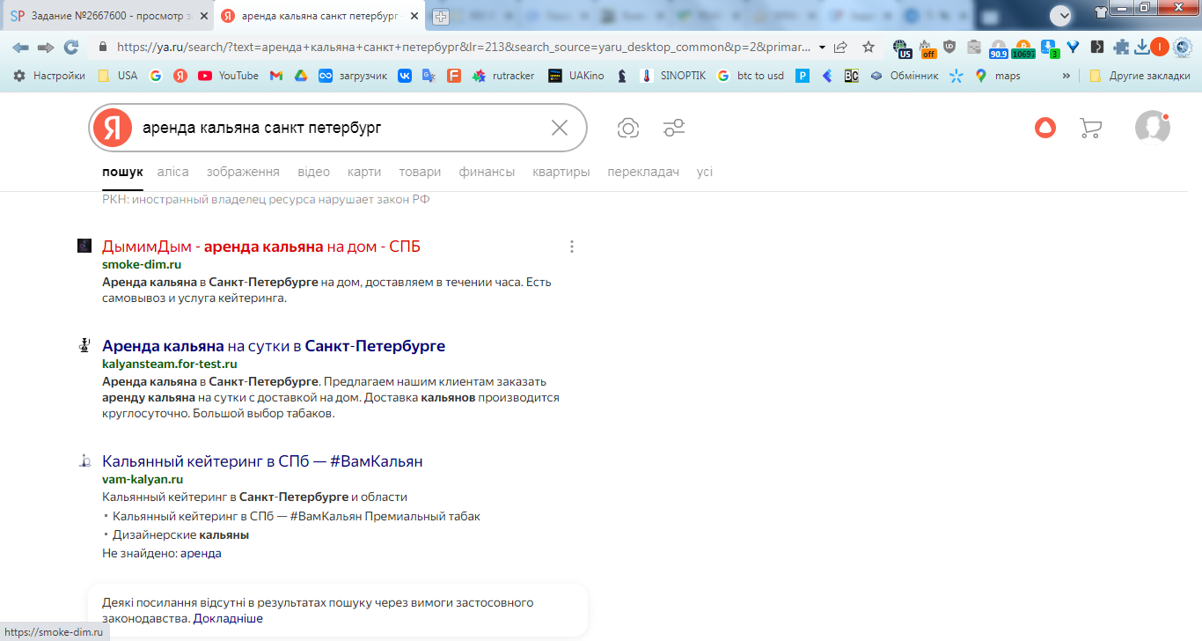The width and height of the screenshot is (1202, 641).
Task: Open Аренда кальяна на сутки result
Action: point(274,346)
